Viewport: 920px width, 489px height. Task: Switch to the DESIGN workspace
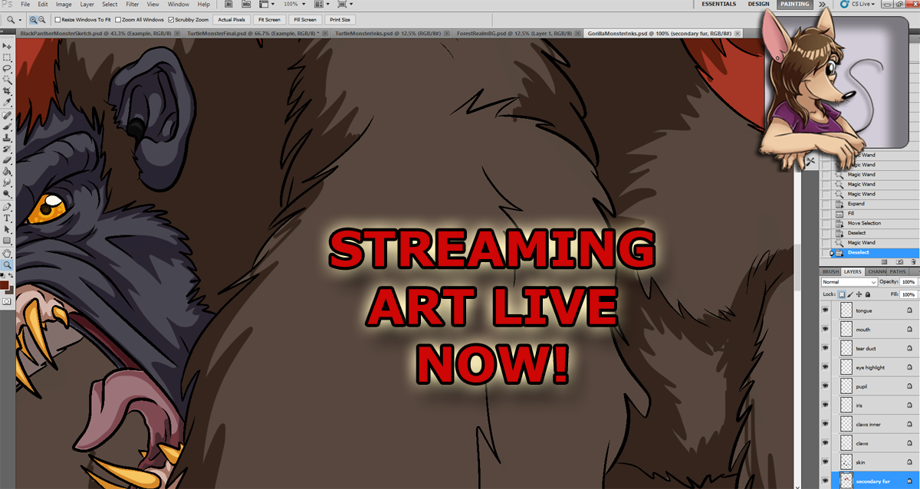click(759, 4)
